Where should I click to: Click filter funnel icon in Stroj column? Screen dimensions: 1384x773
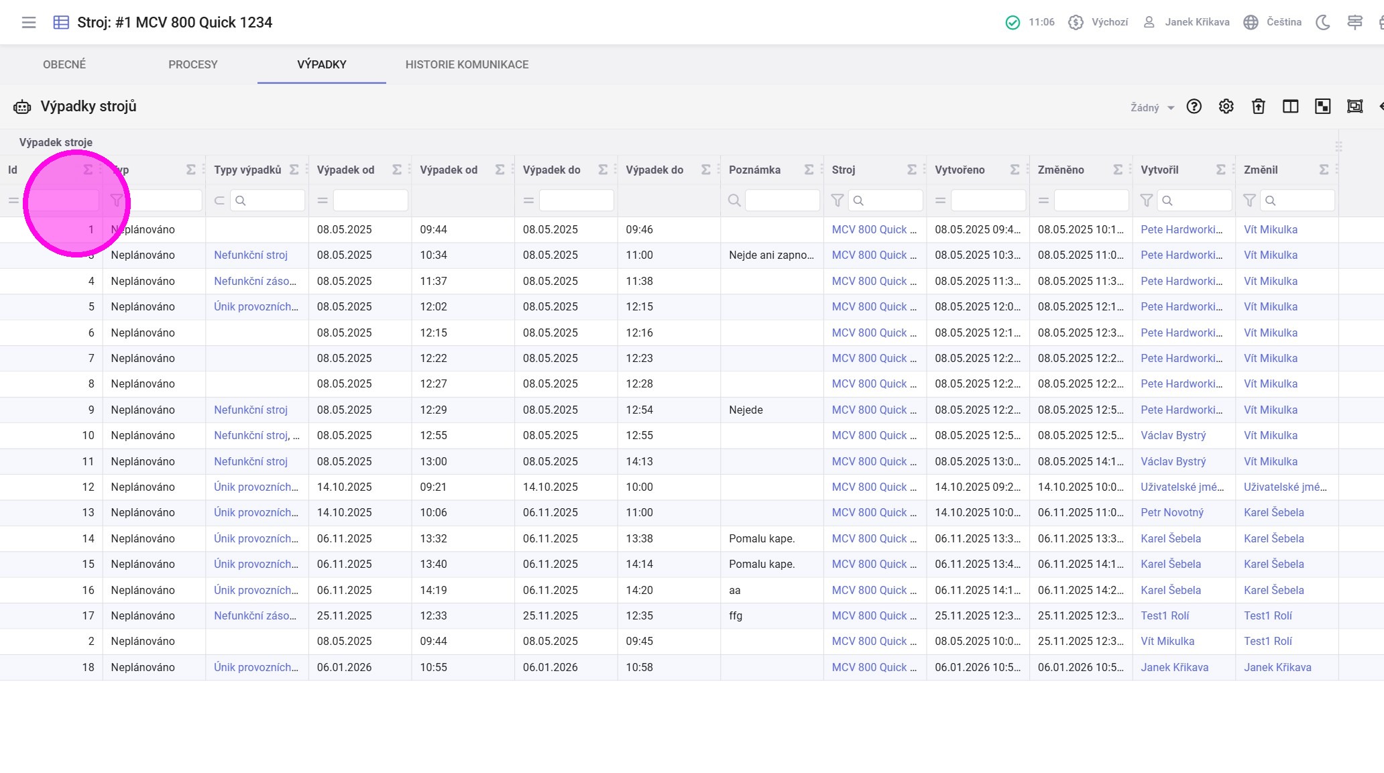(x=837, y=200)
